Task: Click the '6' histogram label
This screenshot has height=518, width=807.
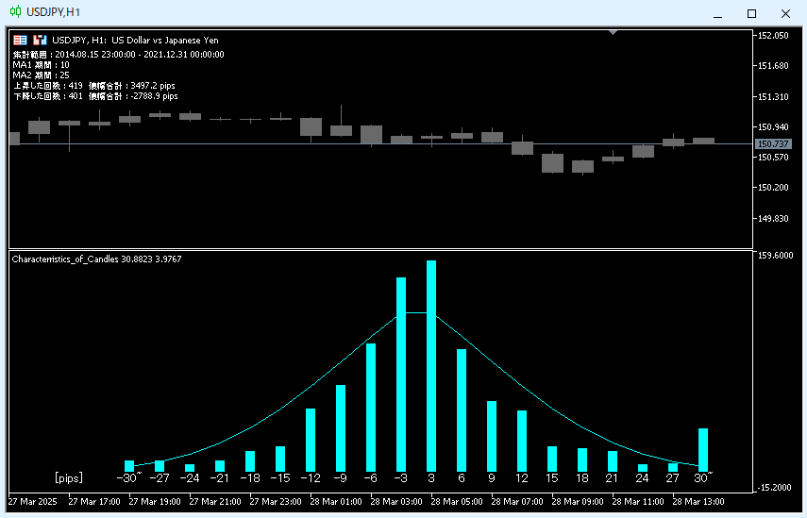Action: tap(462, 478)
